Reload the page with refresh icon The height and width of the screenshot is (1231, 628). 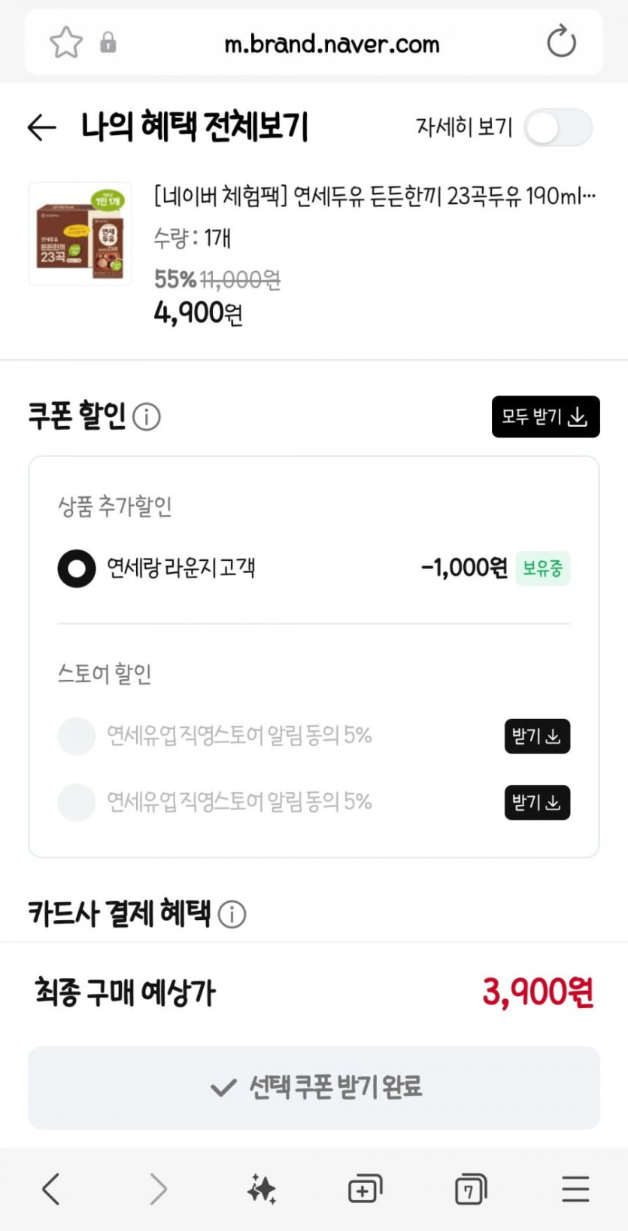point(561,42)
